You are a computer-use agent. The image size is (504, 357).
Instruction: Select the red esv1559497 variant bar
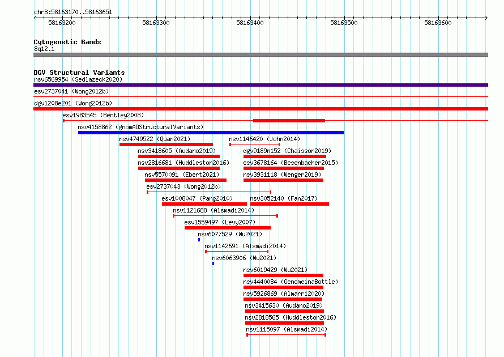coord(228,228)
